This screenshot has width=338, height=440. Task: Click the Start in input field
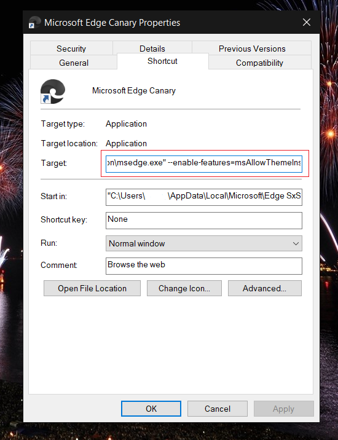204,197
